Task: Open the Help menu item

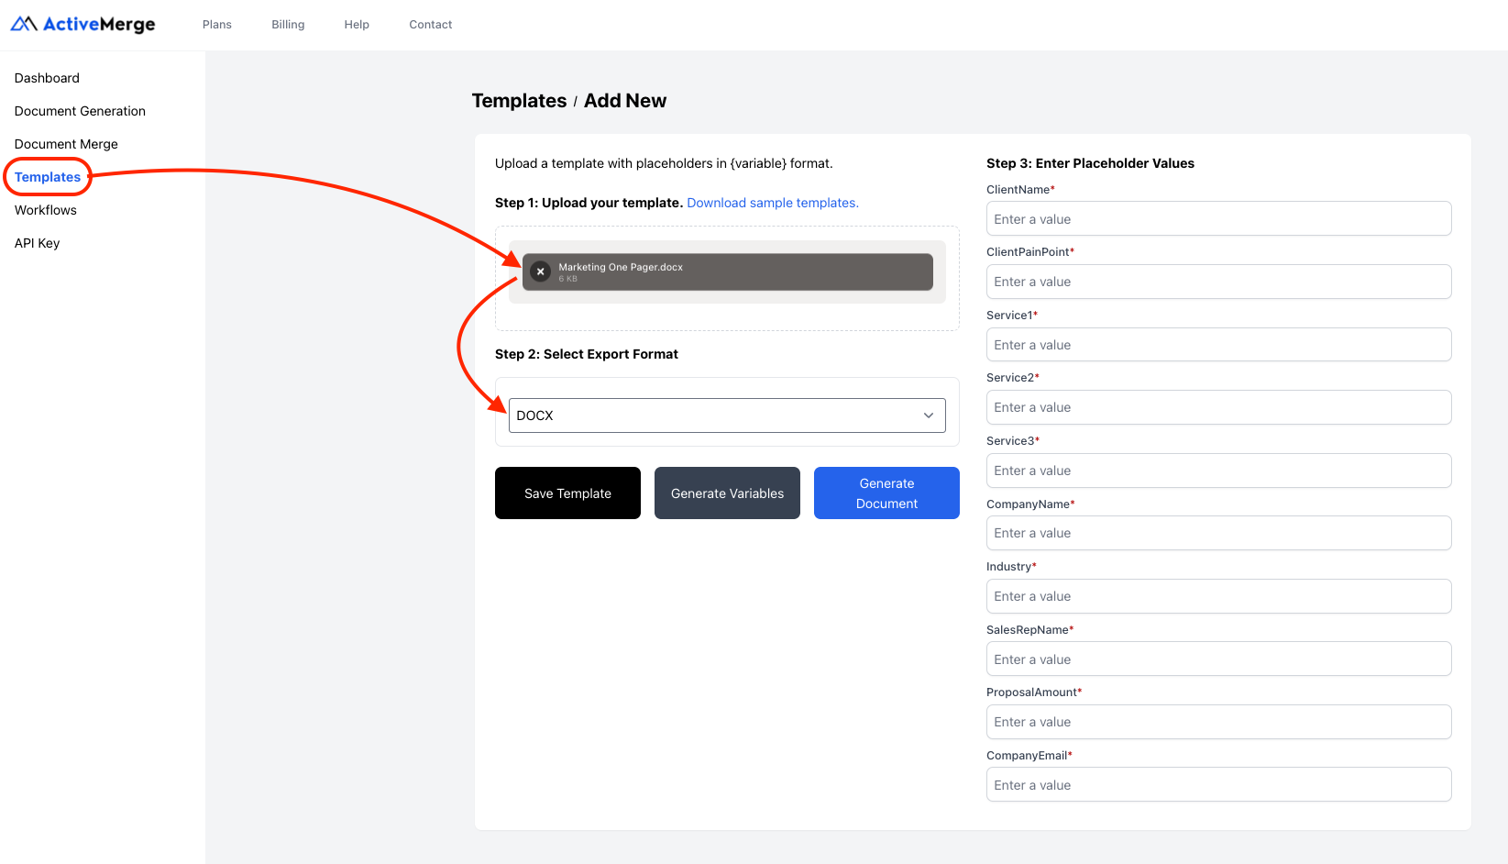Action: [x=357, y=24]
